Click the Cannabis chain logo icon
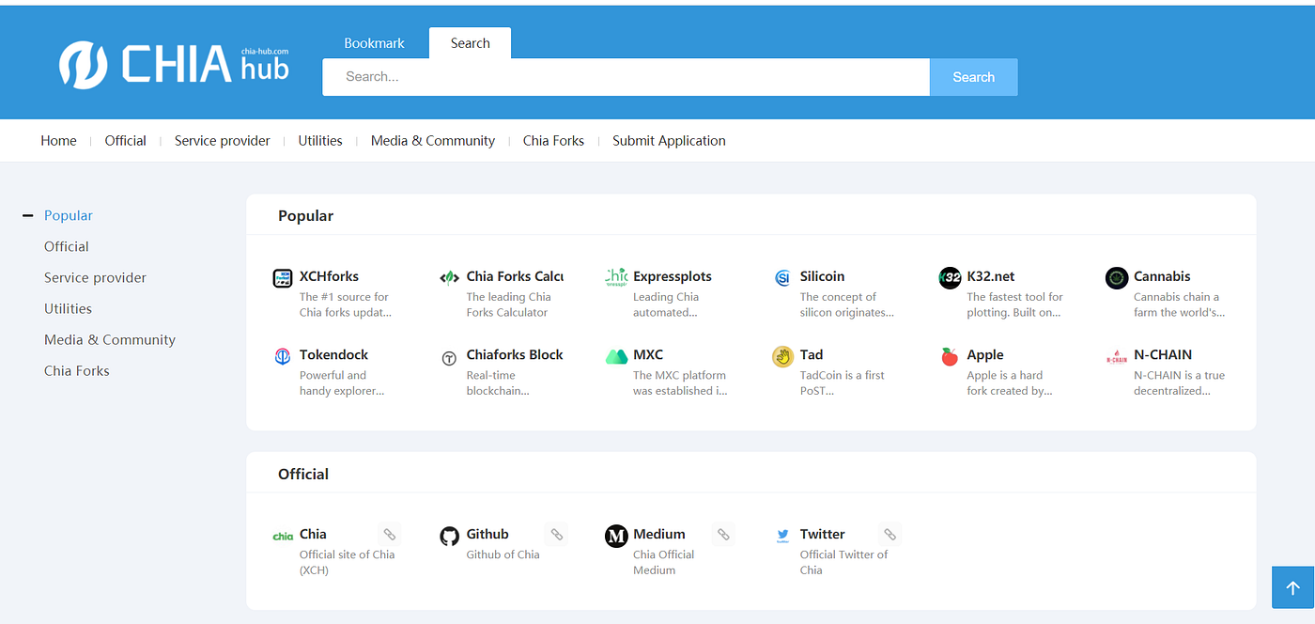Image resolution: width=1315 pixels, height=624 pixels. (x=1117, y=277)
